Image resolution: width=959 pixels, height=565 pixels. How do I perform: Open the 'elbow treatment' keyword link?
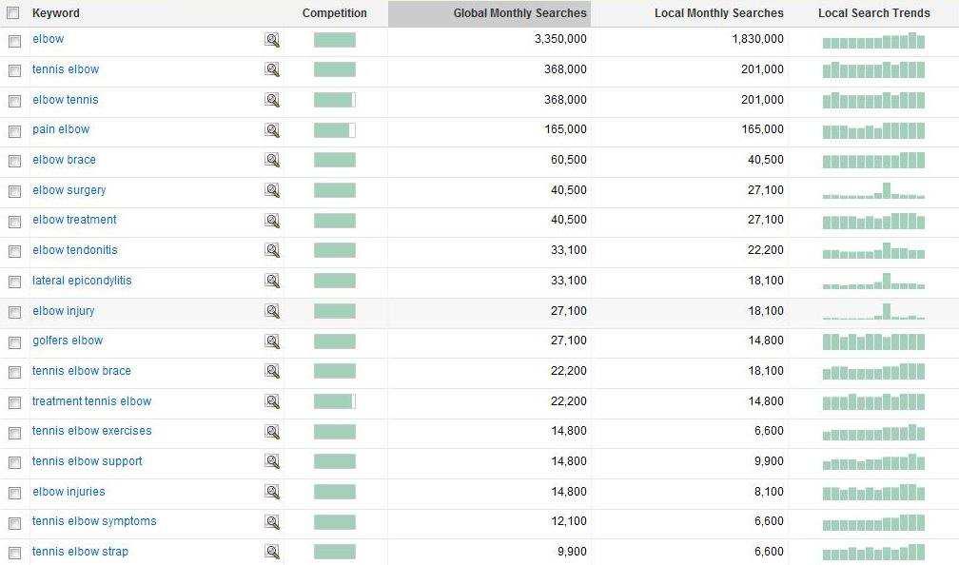point(74,220)
